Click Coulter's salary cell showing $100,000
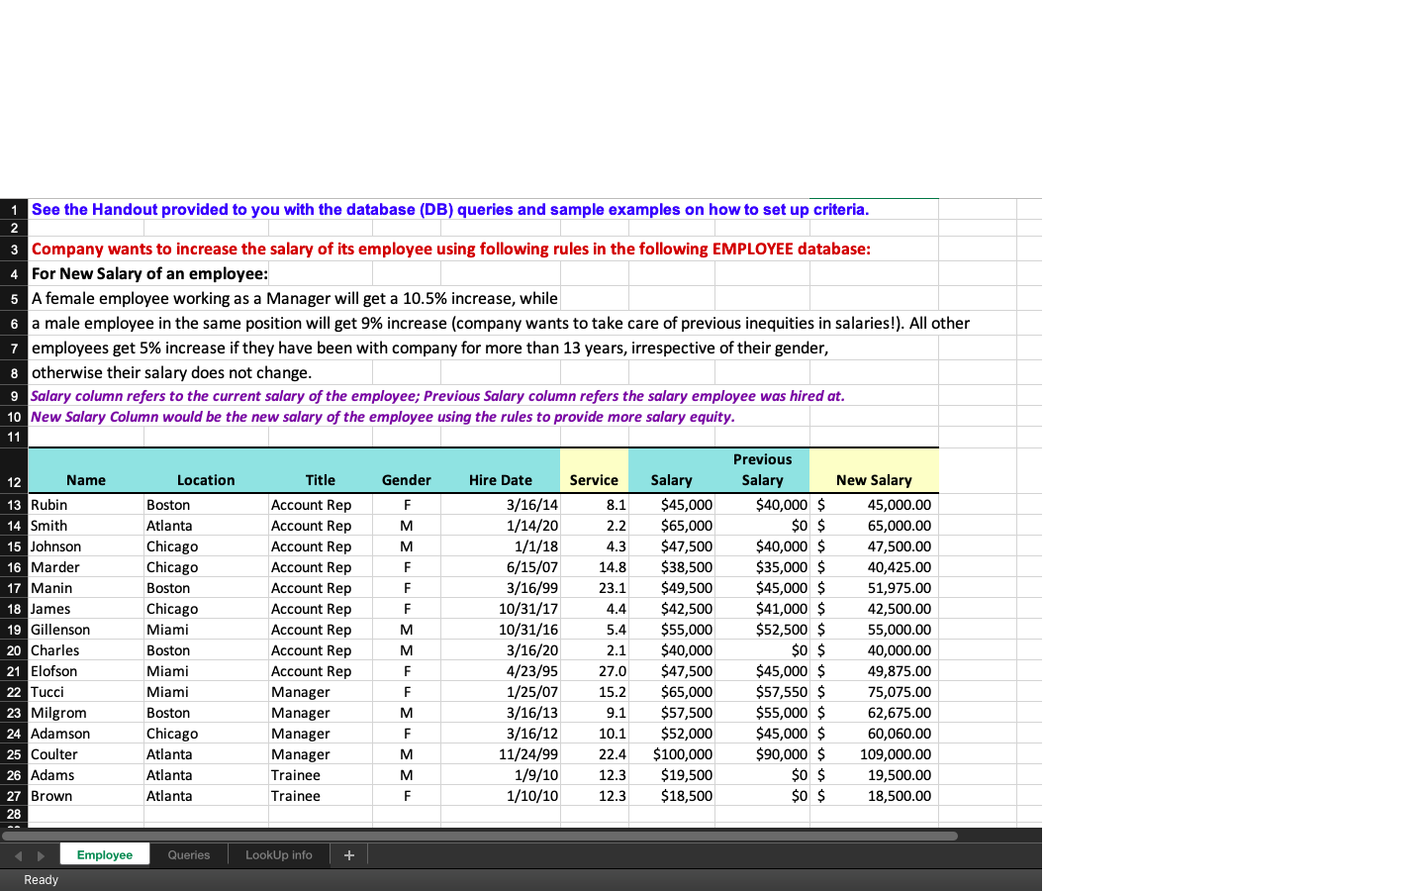Viewport: 1425px width, 891px height. 672,753
